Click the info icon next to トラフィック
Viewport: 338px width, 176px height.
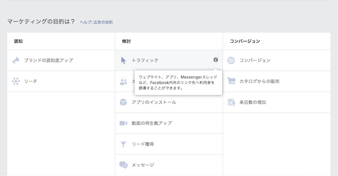[215, 60]
